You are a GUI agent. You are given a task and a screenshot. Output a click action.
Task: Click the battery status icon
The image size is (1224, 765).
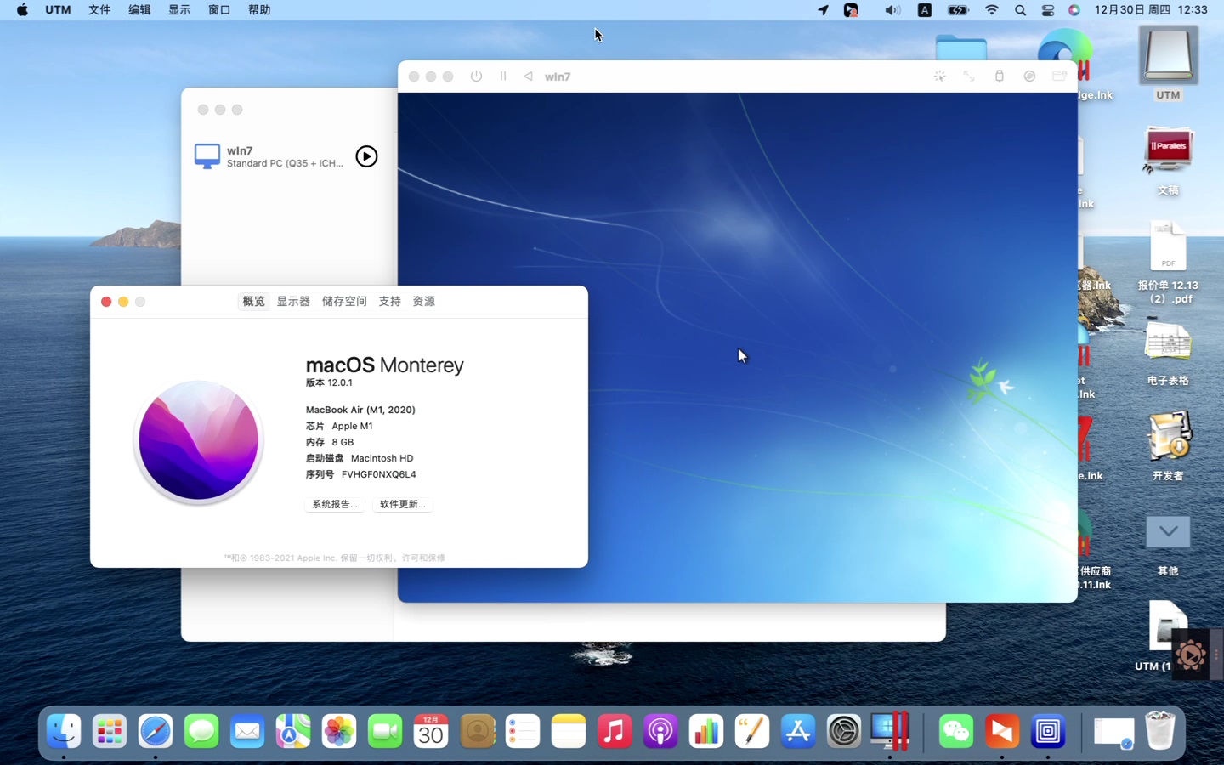(x=958, y=10)
